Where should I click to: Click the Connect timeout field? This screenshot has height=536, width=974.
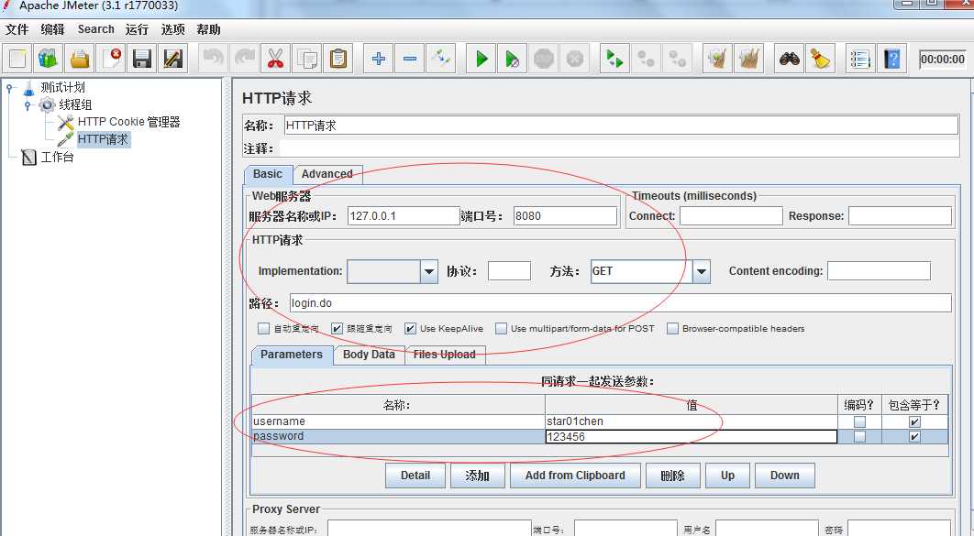[731, 216]
